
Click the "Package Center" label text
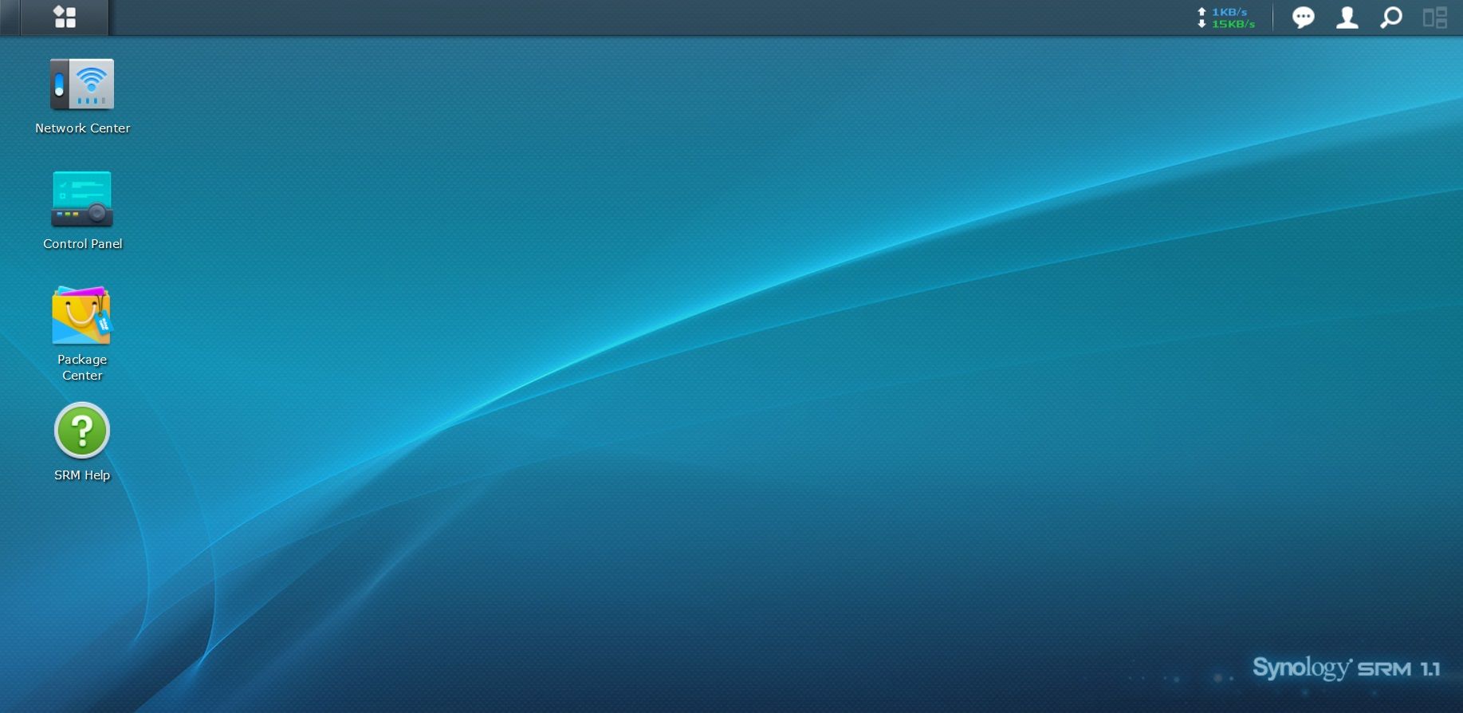[x=82, y=367]
